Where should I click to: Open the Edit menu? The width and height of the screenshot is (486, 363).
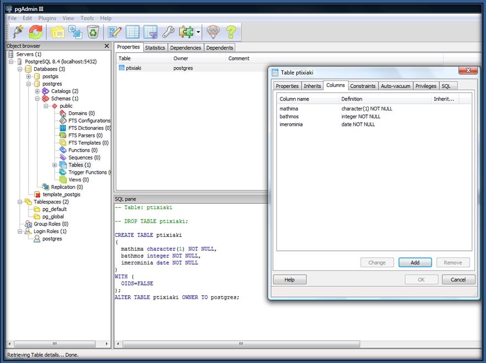(x=28, y=18)
